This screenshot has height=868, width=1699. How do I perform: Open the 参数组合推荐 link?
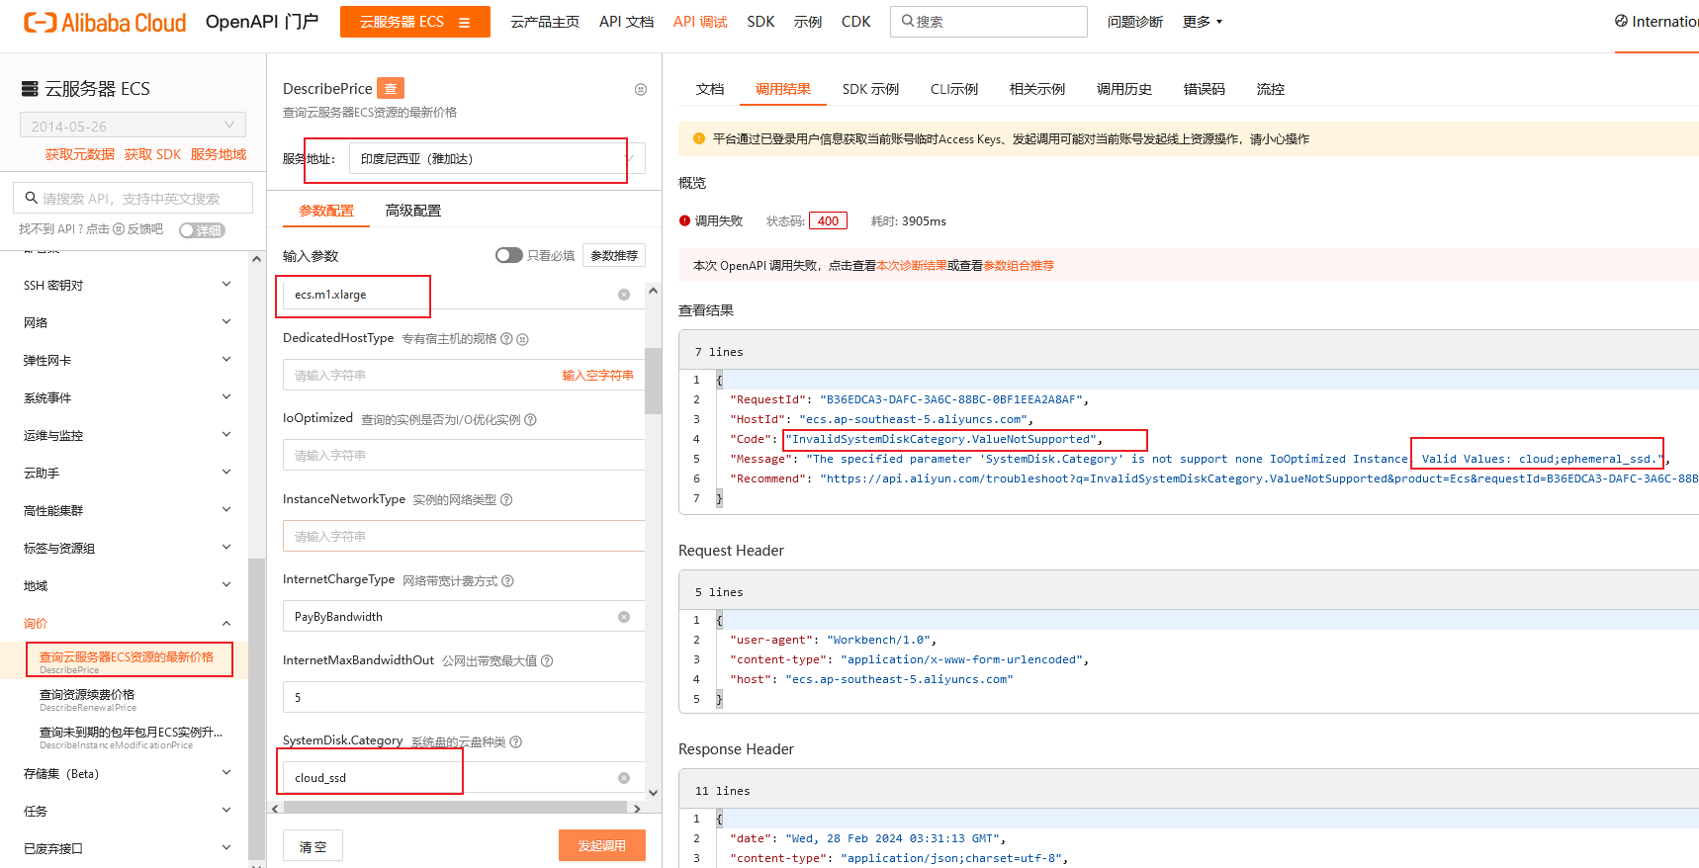point(1019,265)
